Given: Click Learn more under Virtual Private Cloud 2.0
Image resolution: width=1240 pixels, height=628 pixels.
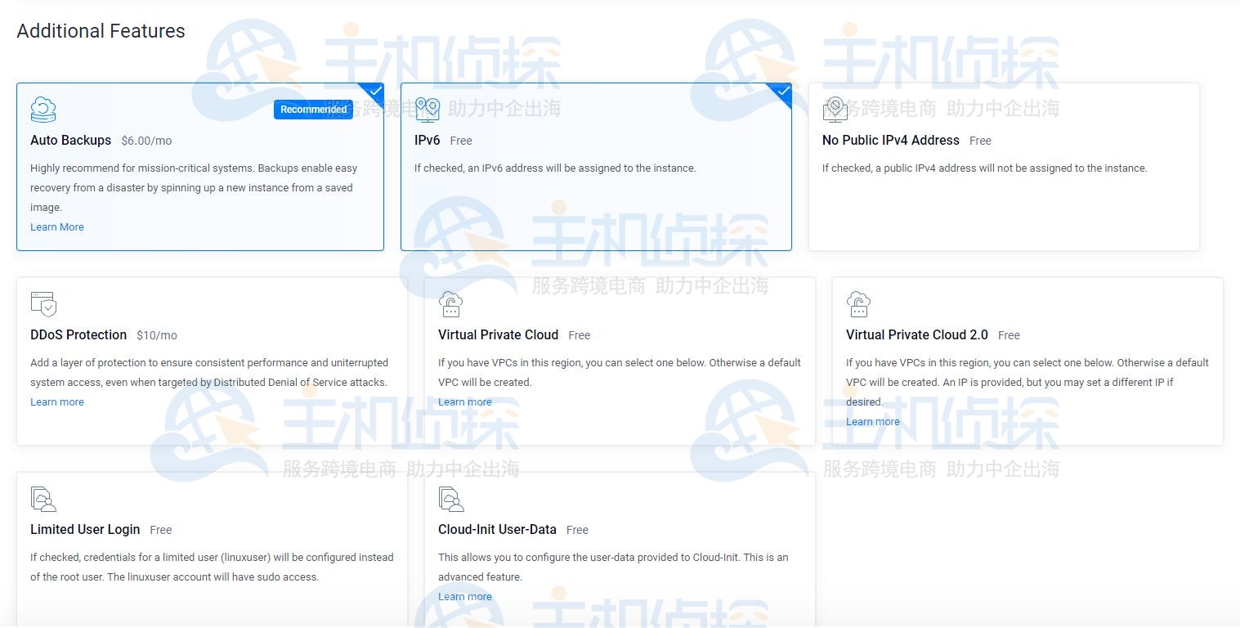Looking at the screenshot, I should pyautogui.click(x=872, y=421).
